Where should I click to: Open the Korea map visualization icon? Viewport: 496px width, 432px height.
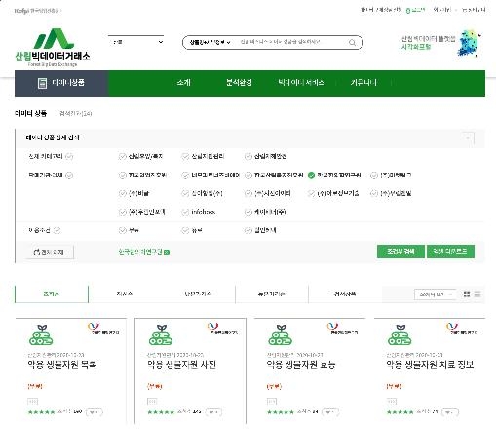click(469, 43)
